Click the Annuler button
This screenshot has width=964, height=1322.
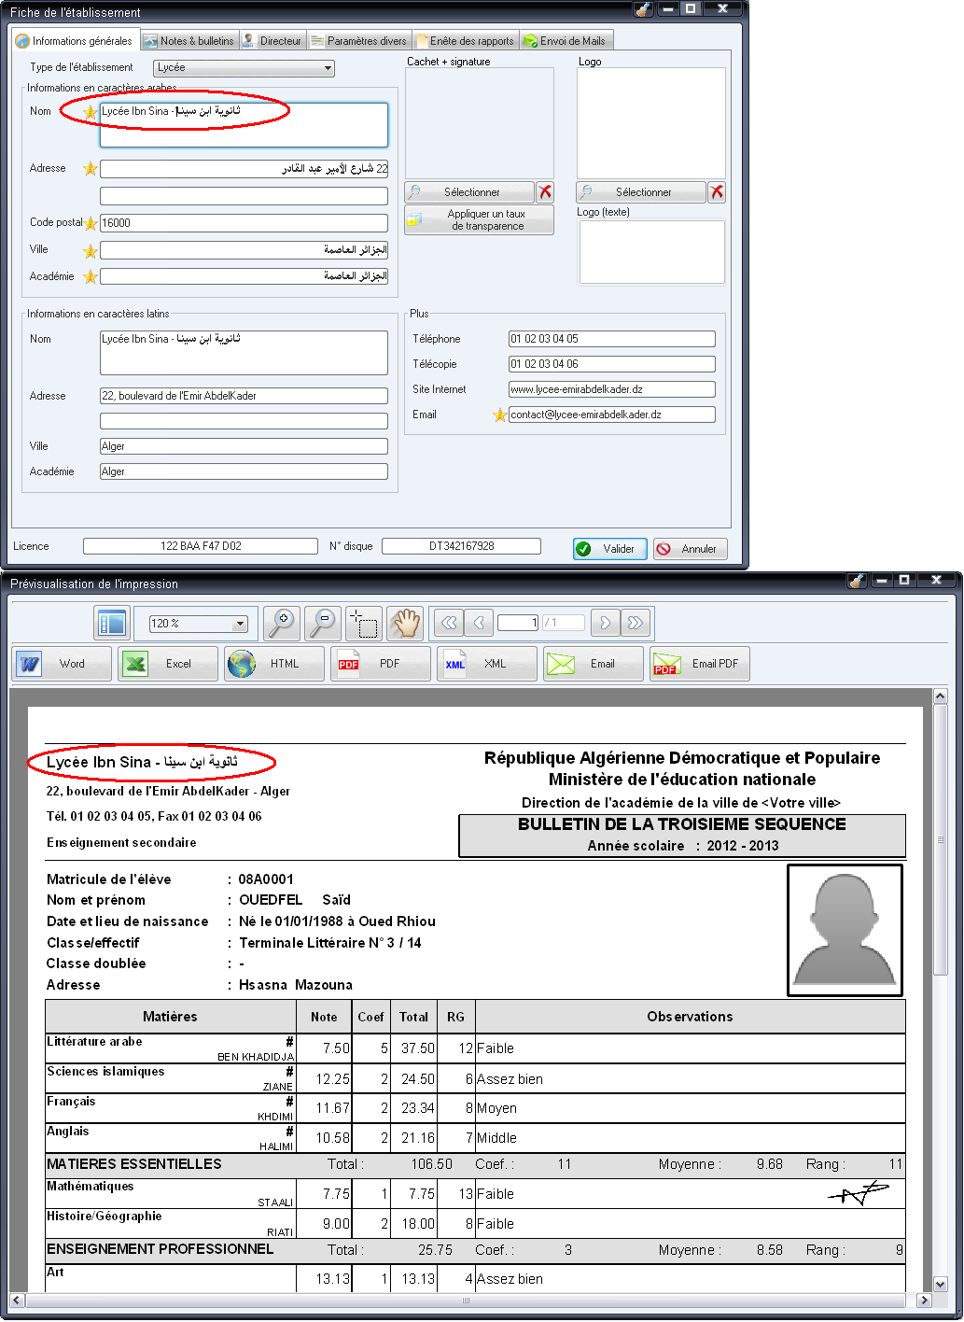[690, 549]
